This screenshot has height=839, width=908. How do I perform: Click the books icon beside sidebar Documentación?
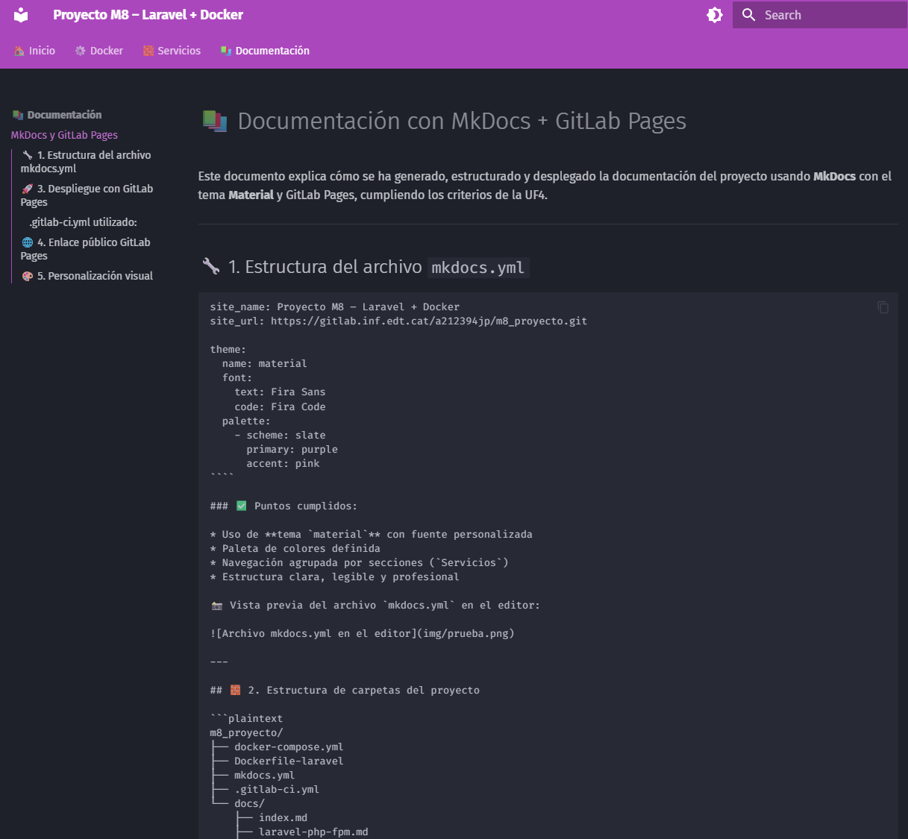click(18, 115)
